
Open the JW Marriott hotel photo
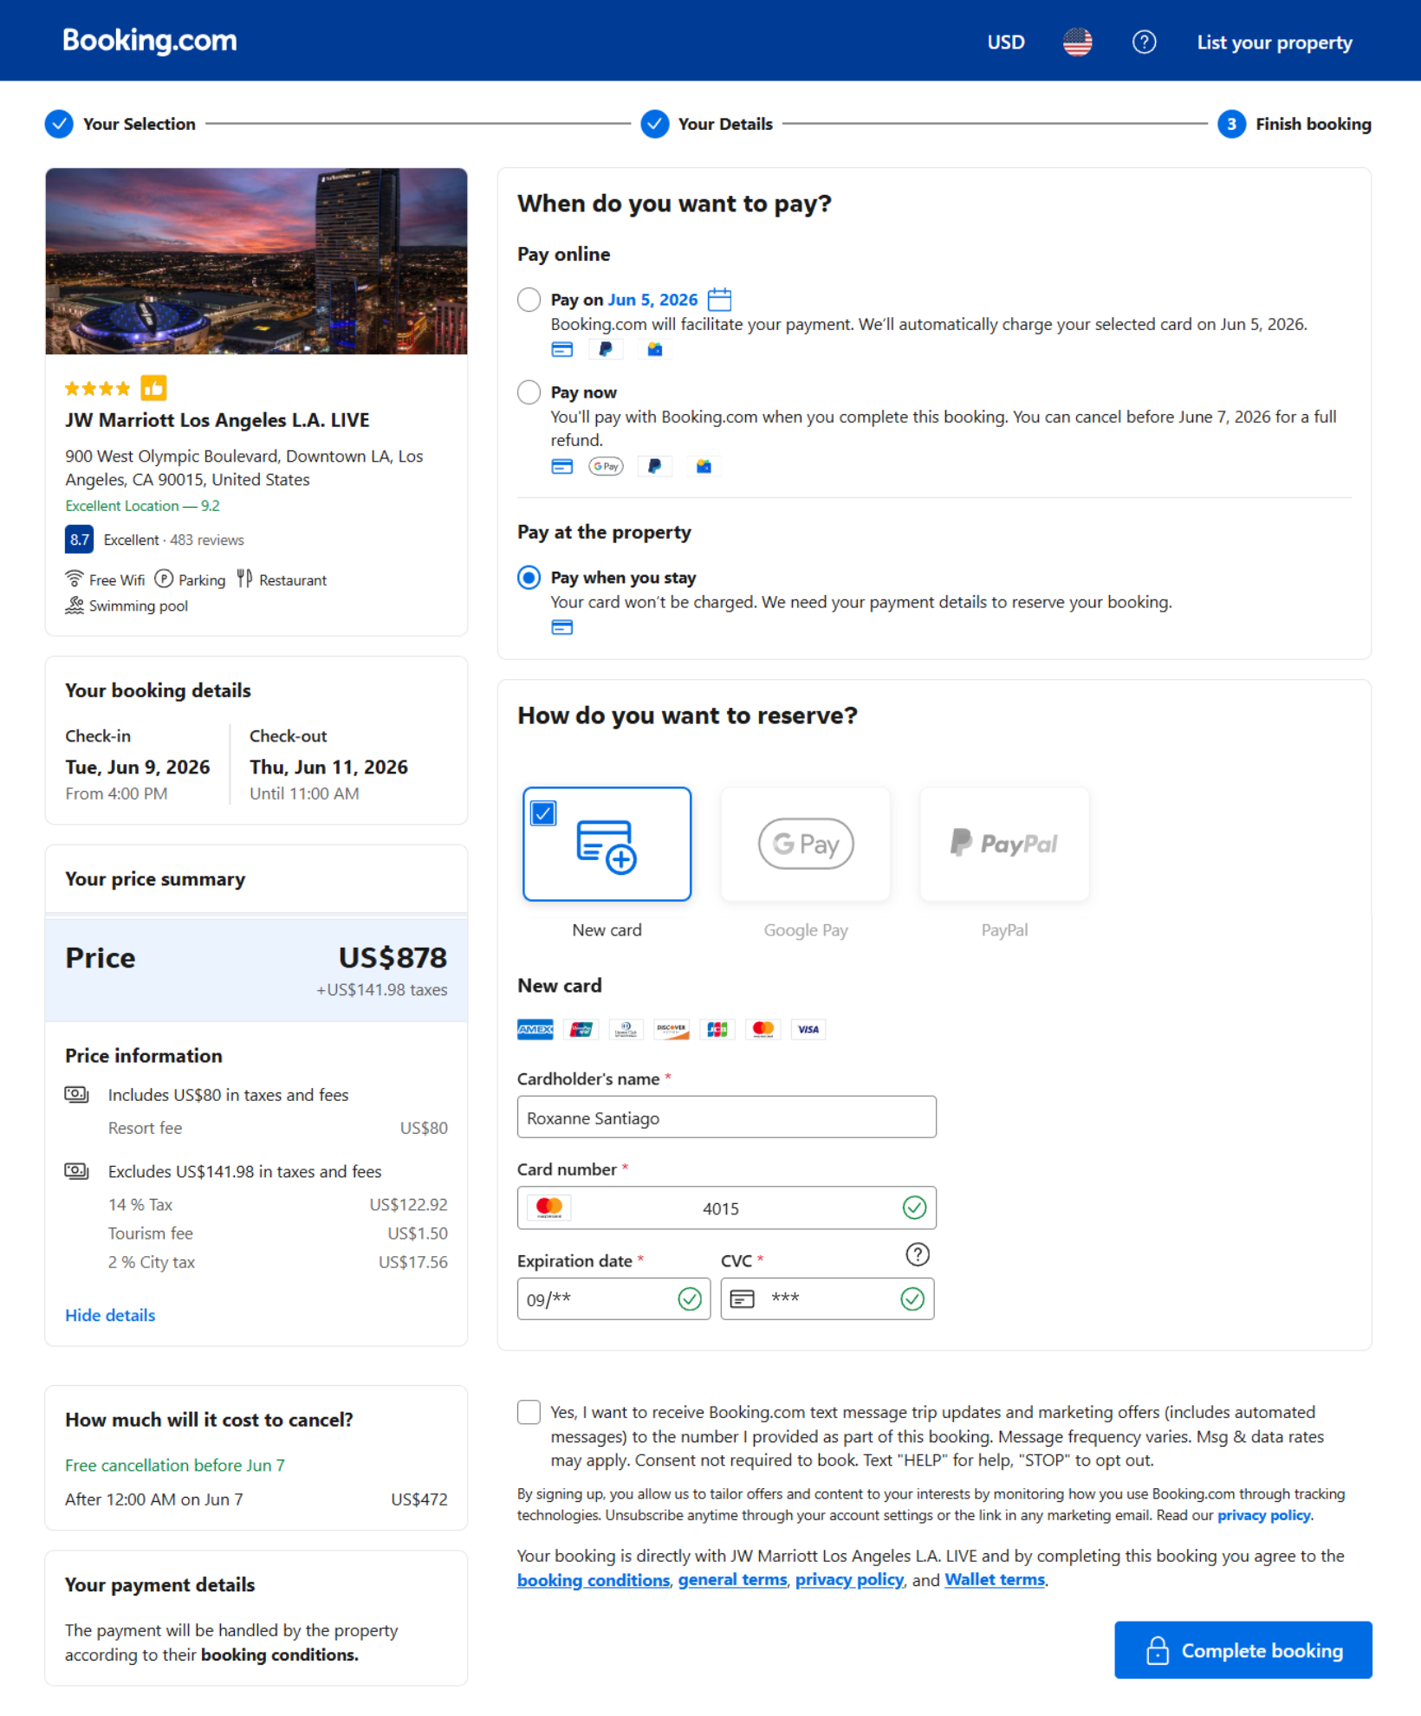pos(256,261)
